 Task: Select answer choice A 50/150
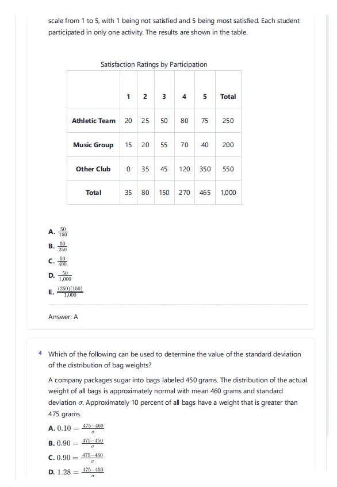[x=58, y=232]
